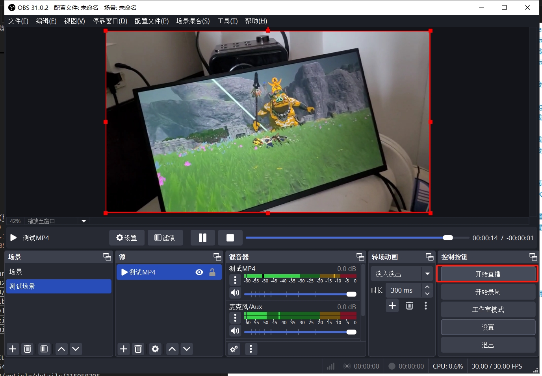Stop the media playback

(230, 238)
